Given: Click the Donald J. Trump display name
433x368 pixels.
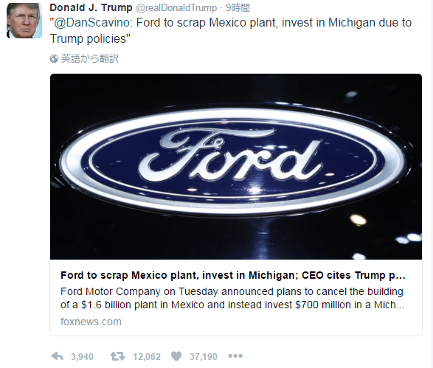Looking at the screenshot, I should (x=91, y=7).
